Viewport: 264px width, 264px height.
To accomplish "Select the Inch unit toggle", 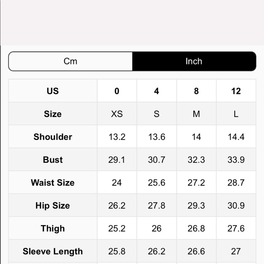I will (194, 61).
